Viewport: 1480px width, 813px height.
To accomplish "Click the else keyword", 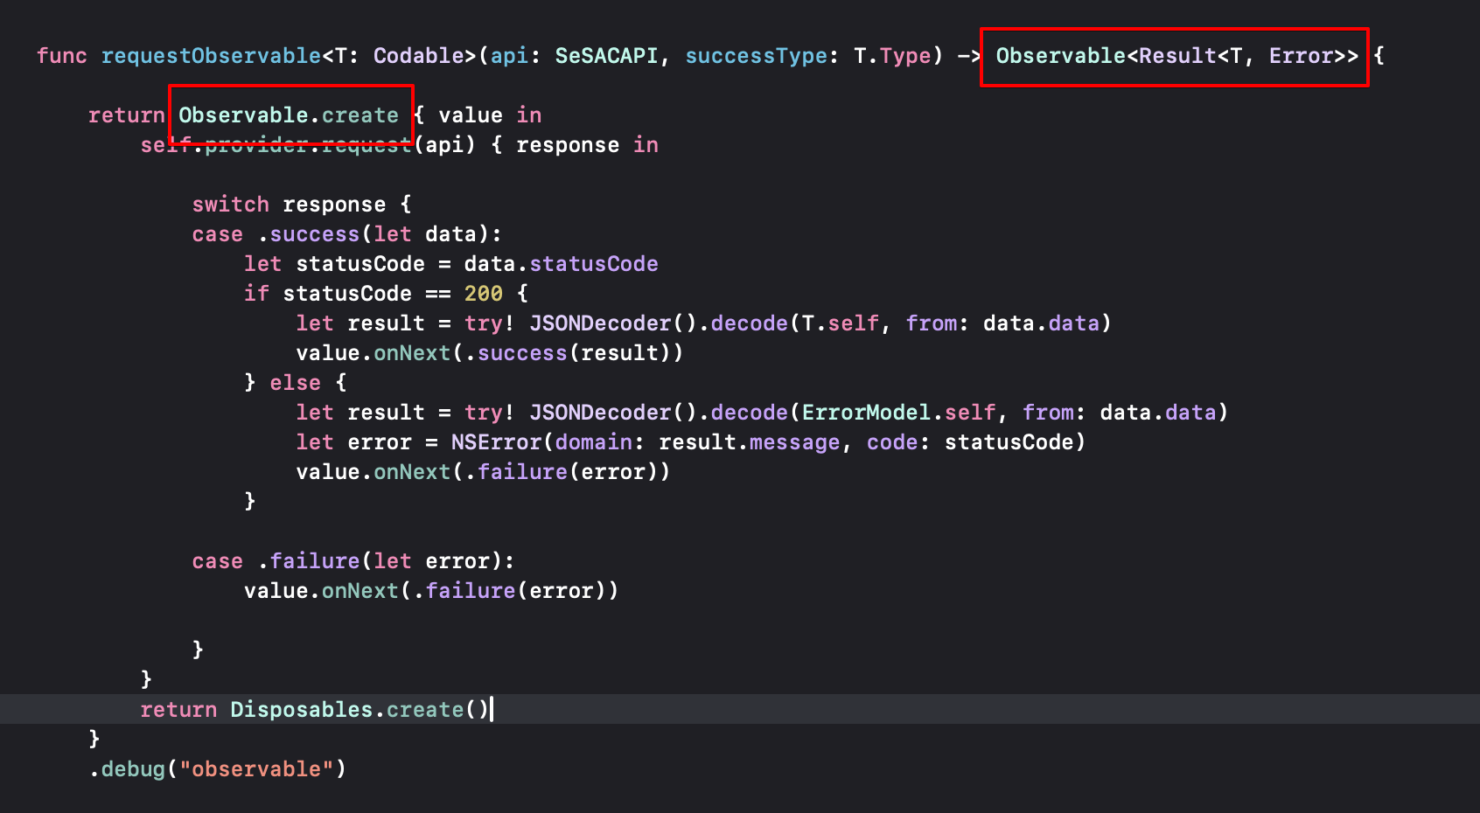I will (x=296, y=383).
